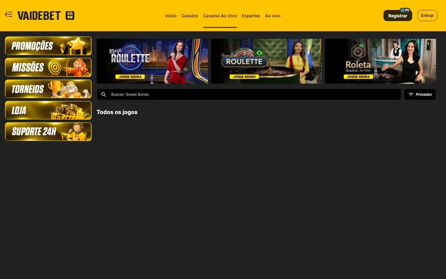Click the search magnifier icon

tap(104, 95)
